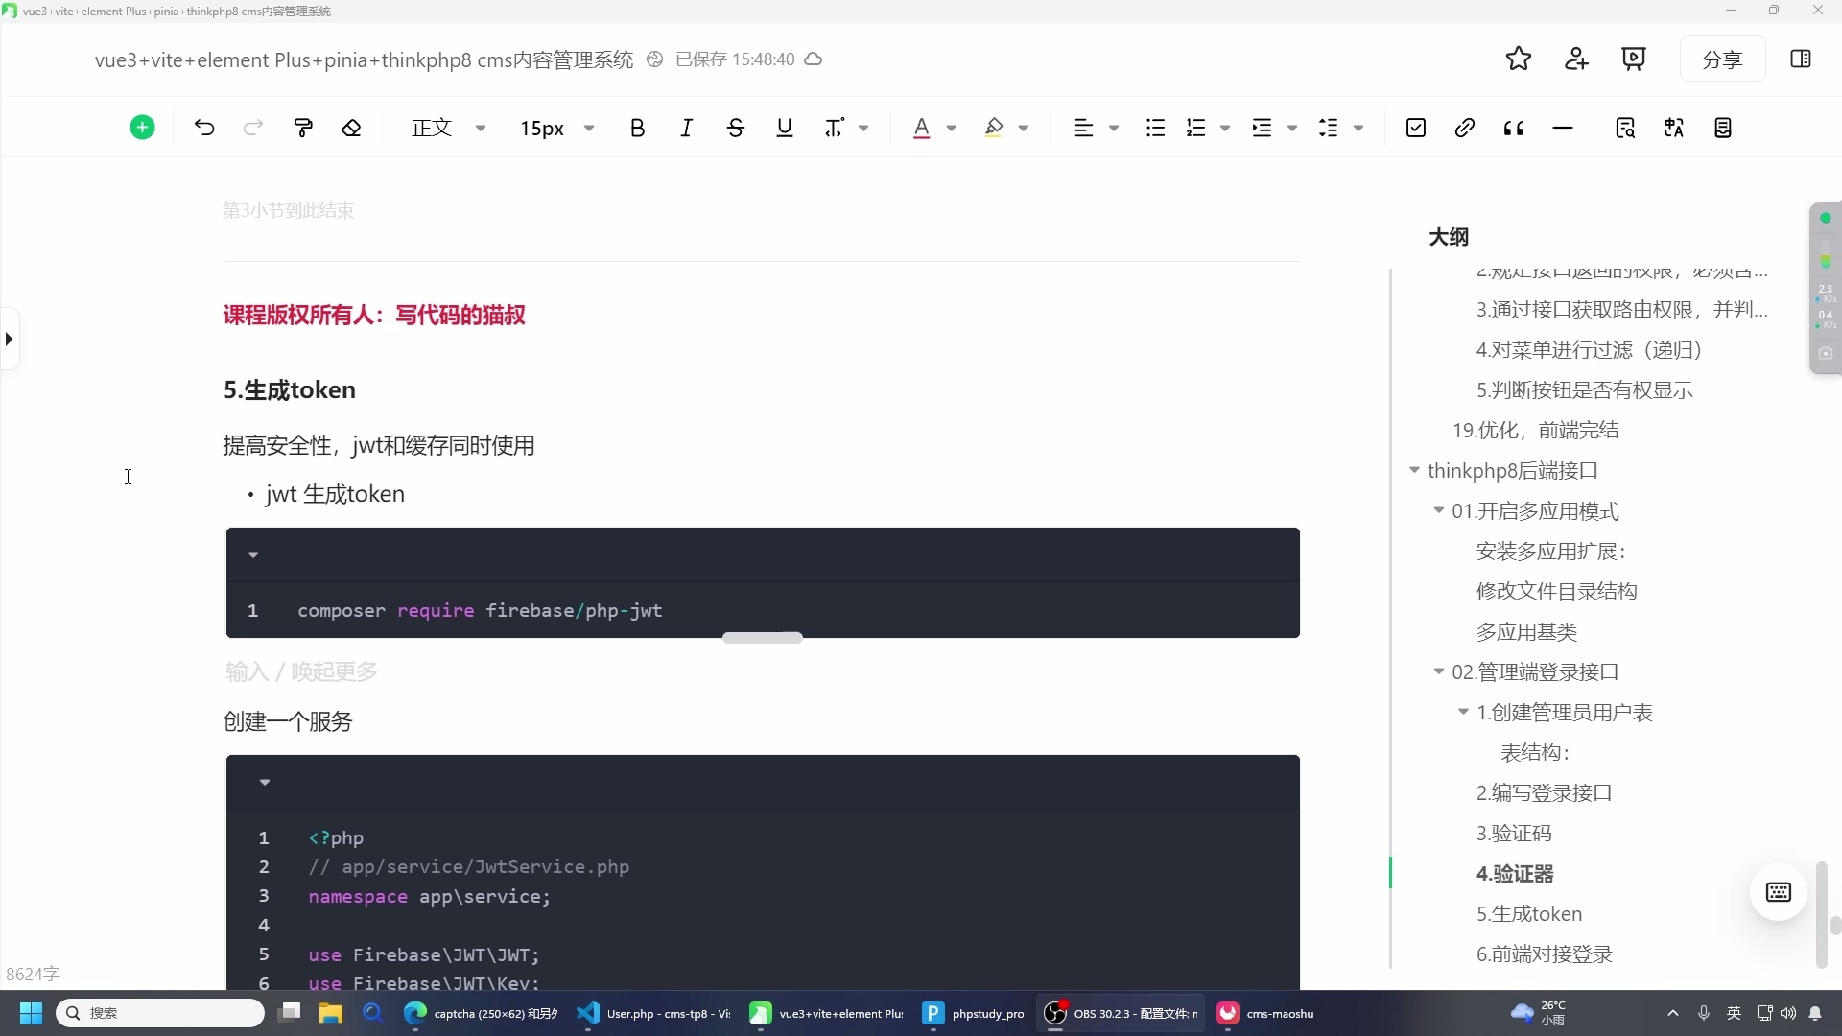Screen dimensions: 1842x1036
Task: Open the translate tool
Action: tap(1674, 128)
